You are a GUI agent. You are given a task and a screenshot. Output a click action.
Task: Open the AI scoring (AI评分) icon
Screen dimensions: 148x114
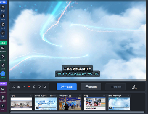point(3,65)
